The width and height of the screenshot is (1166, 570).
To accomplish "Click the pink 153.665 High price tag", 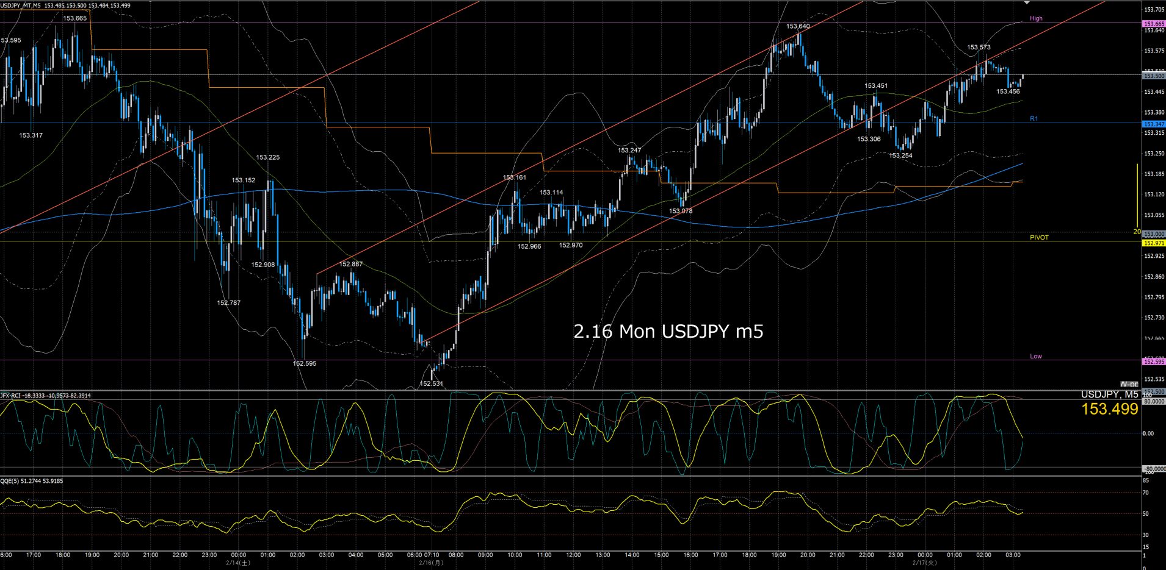I will (x=1153, y=23).
